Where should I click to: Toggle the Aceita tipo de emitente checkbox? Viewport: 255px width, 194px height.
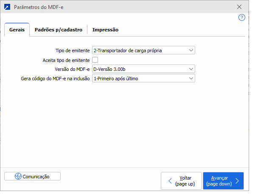point(95,60)
